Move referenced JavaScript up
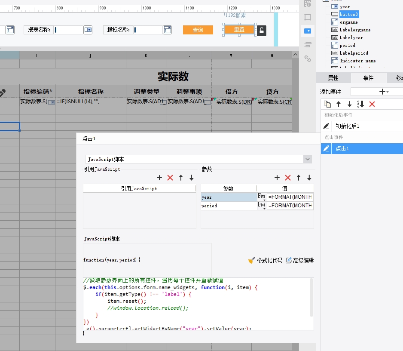The image size is (403, 351). (181, 178)
